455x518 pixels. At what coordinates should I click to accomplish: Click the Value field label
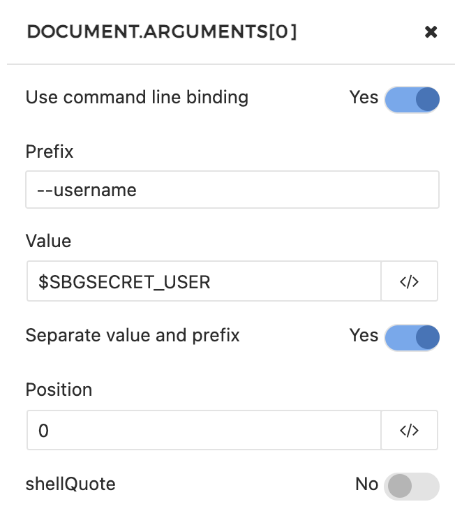pos(48,241)
